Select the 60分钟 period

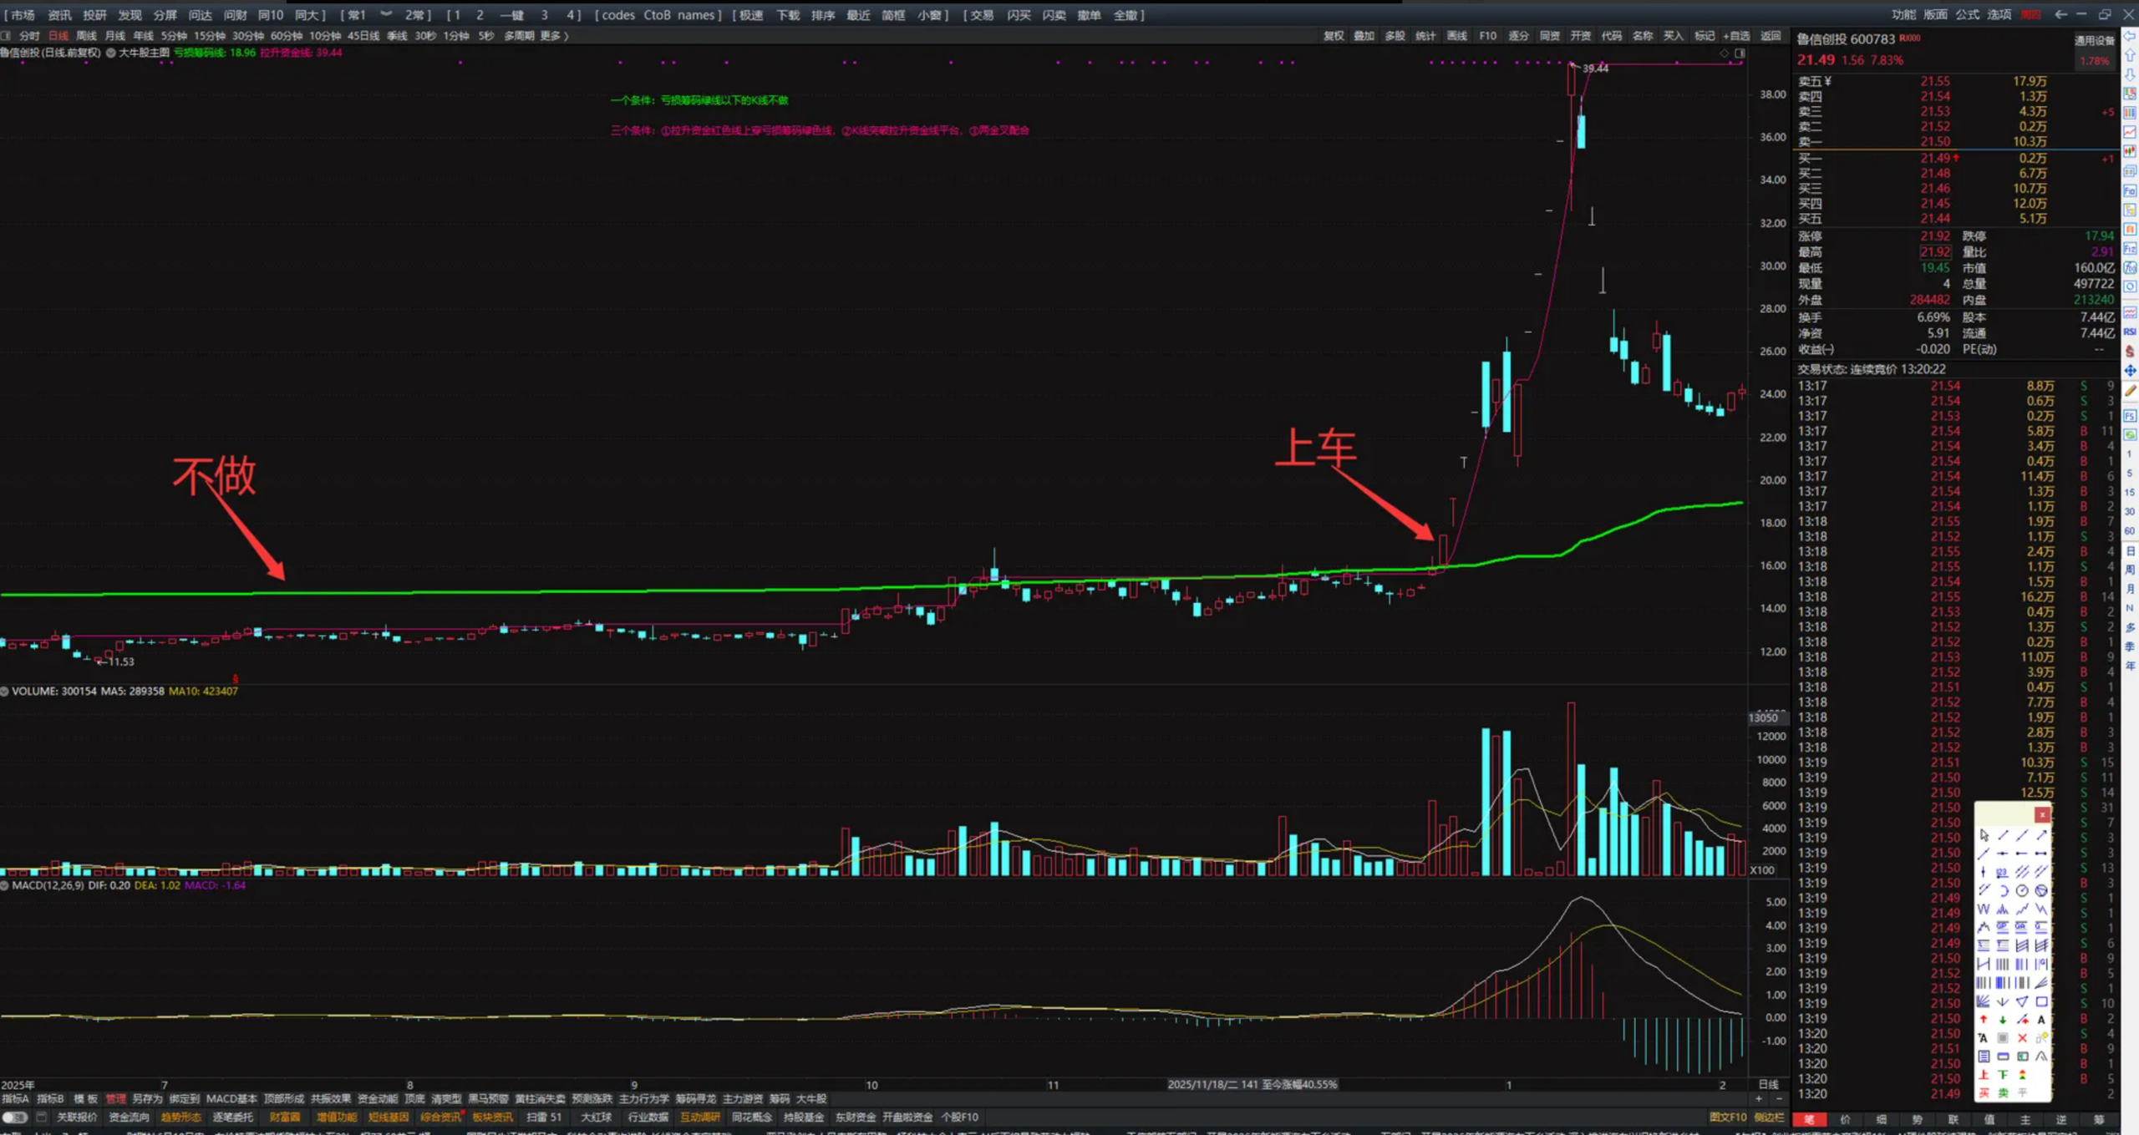coord(286,36)
